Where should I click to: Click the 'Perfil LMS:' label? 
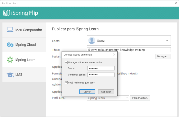(x=59, y=98)
